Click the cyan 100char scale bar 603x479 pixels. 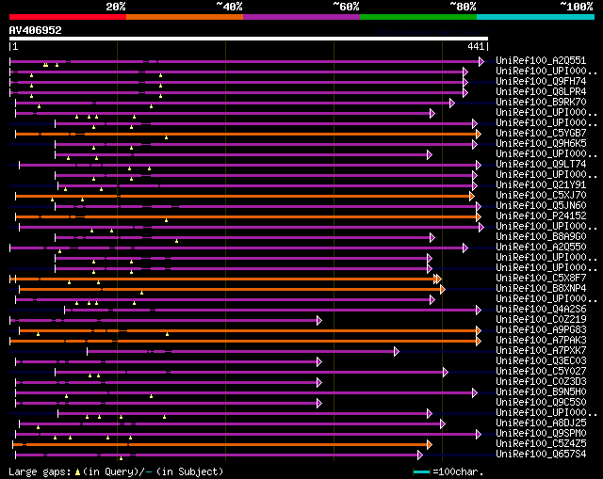coord(421,472)
